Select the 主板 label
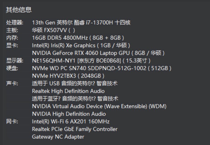This screenshot has height=145, width=210. click(12, 30)
